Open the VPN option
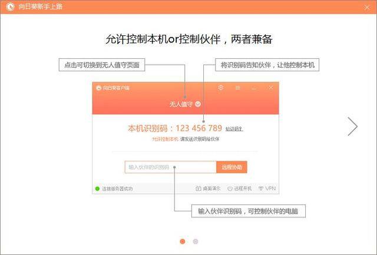This screenshot has height=255, width=377. click(x=267, y=188)
